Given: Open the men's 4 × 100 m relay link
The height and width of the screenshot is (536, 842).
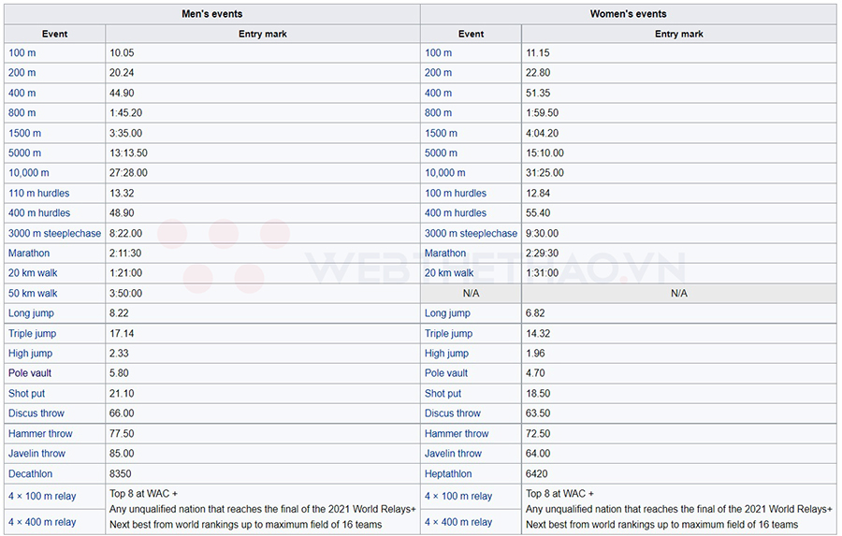Looking at the screenshot, I should coord(42,497).
